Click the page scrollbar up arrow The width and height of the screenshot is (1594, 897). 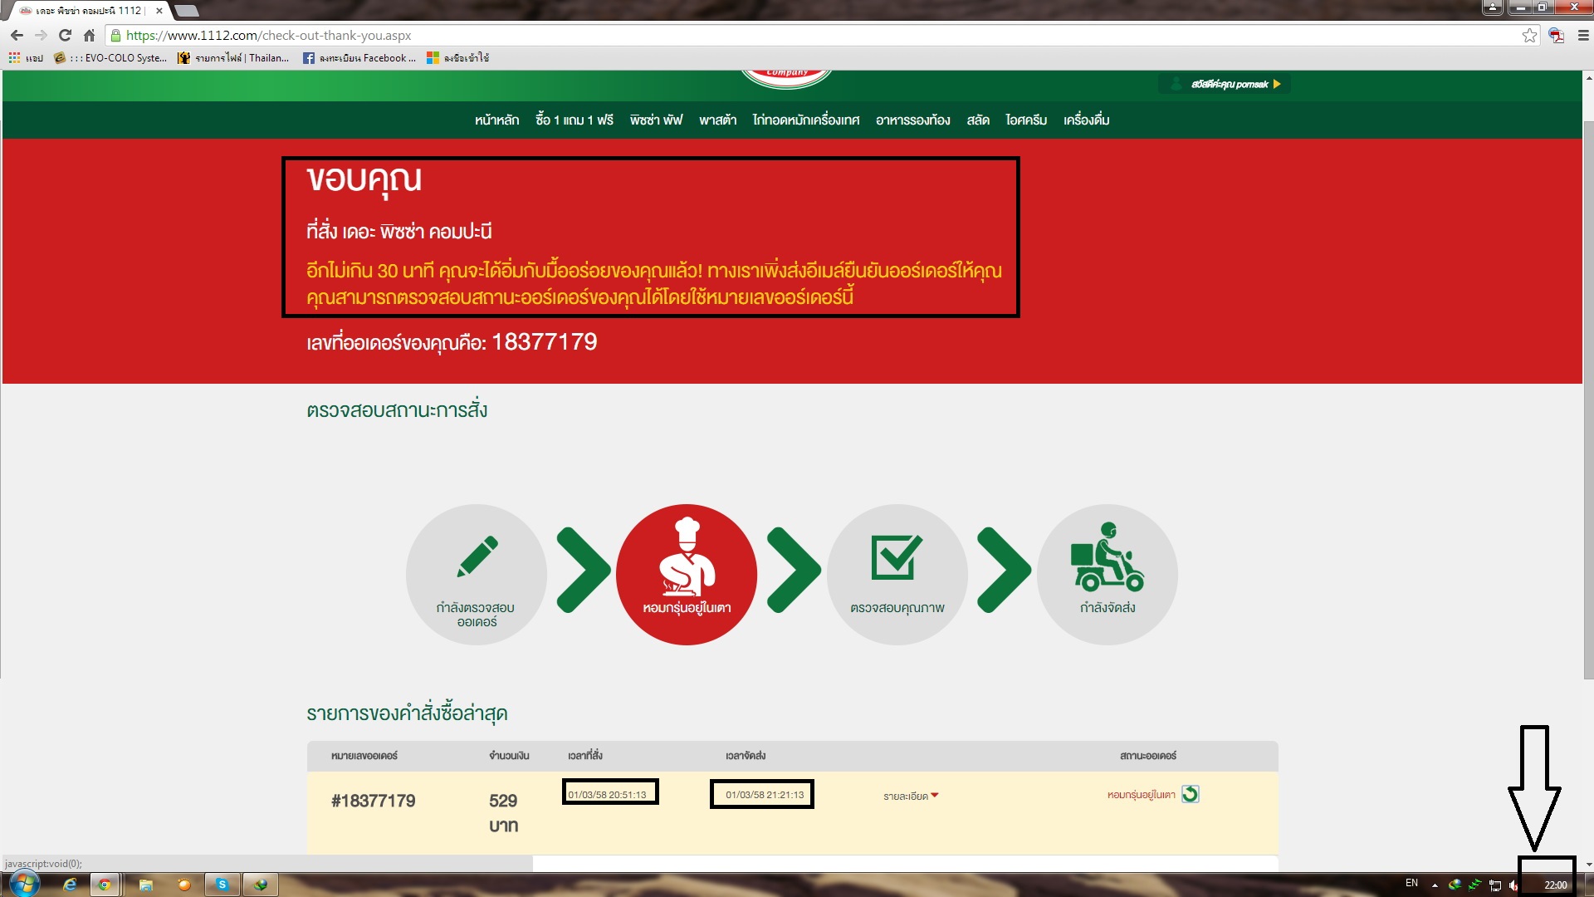coord(1588,78)
